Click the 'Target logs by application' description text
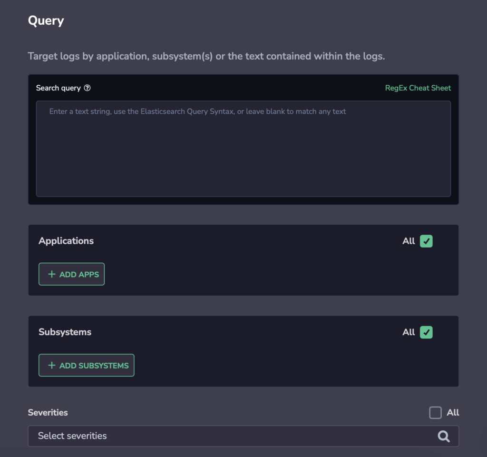The width and height of the screenshot is (487, 457). 206,56
